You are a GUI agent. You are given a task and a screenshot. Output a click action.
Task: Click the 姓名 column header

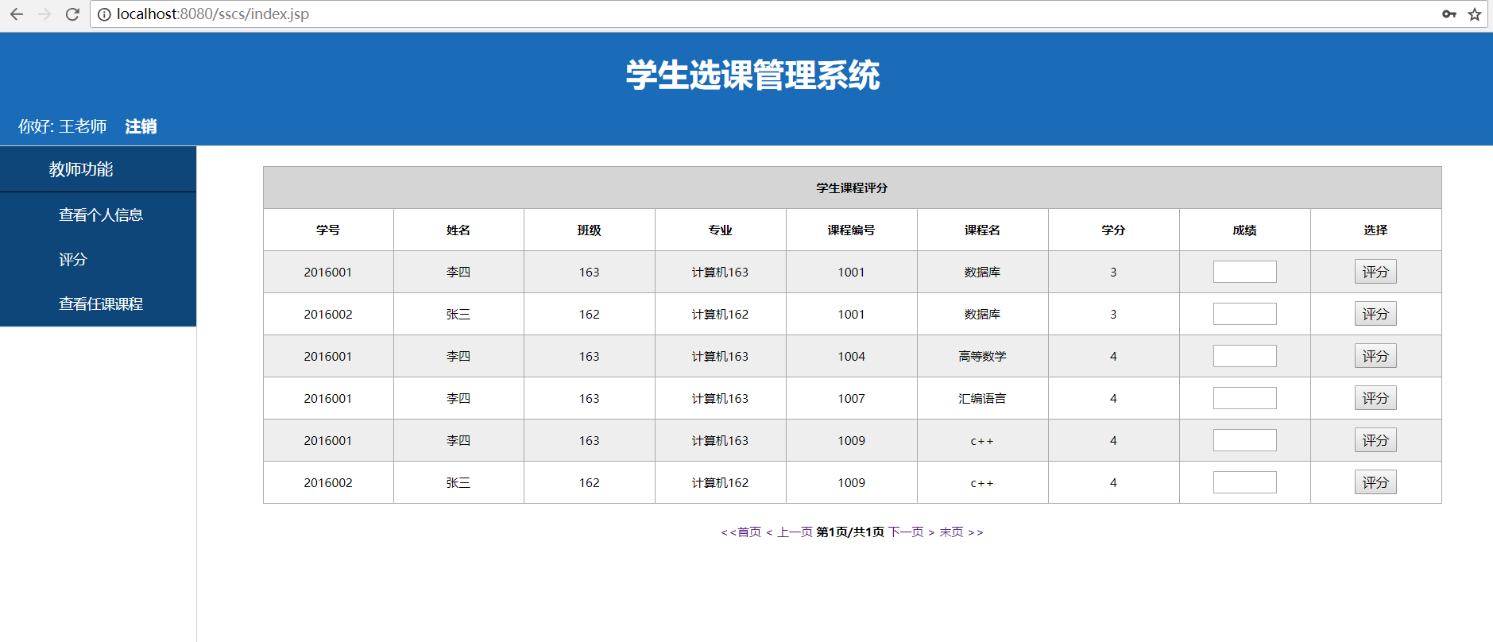tap(458, 230)
